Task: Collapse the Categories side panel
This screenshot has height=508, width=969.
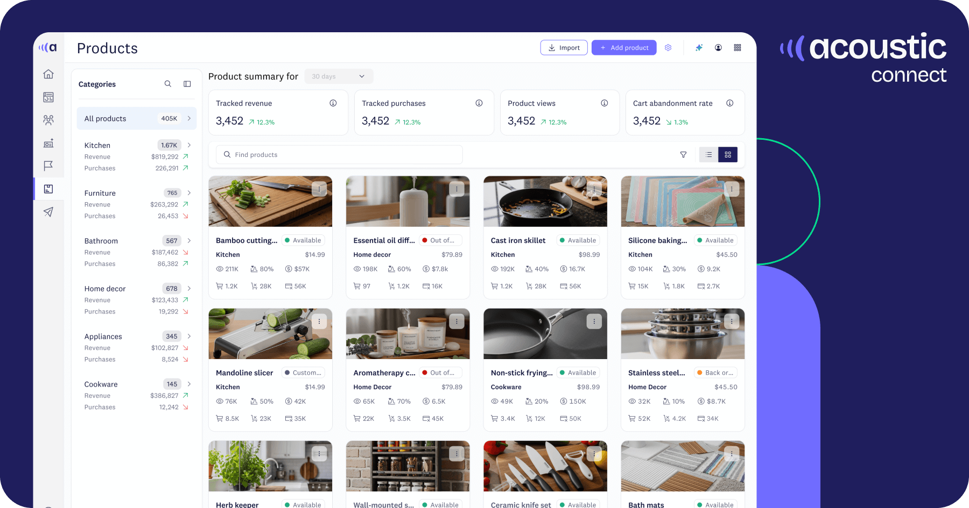Action: click(187, 84)
